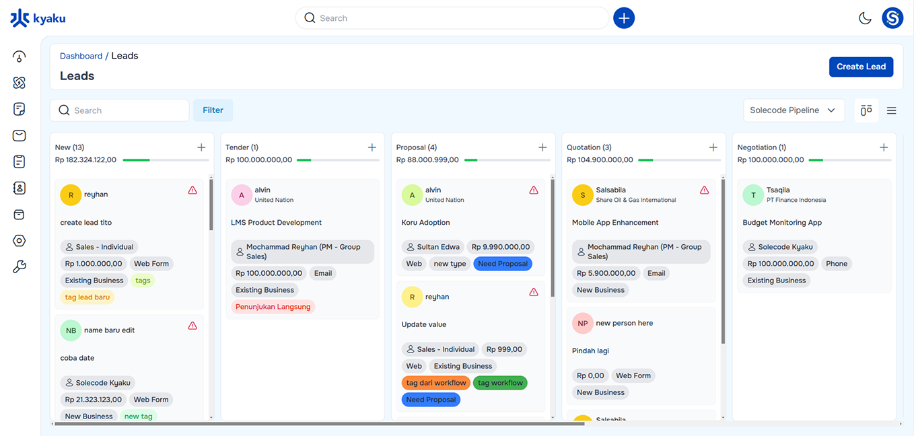Open the archive box sidebar icon

pos(19,215)
